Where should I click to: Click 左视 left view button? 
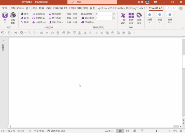click(x=69, y=22)
